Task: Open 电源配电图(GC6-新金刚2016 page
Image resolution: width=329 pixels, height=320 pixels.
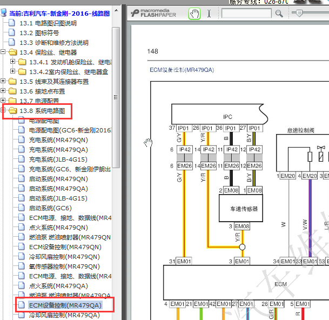Action: [x=70, y=130]
